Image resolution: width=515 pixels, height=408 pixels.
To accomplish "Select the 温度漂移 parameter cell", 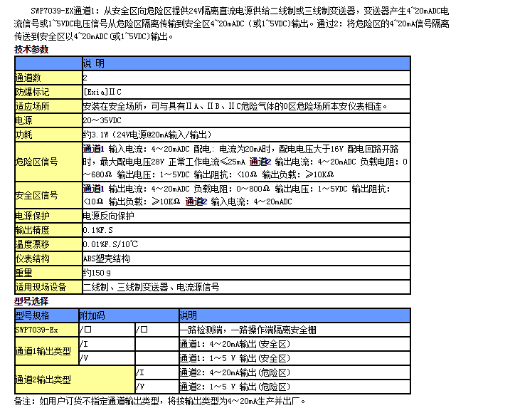I will click(x=33, y=244).
